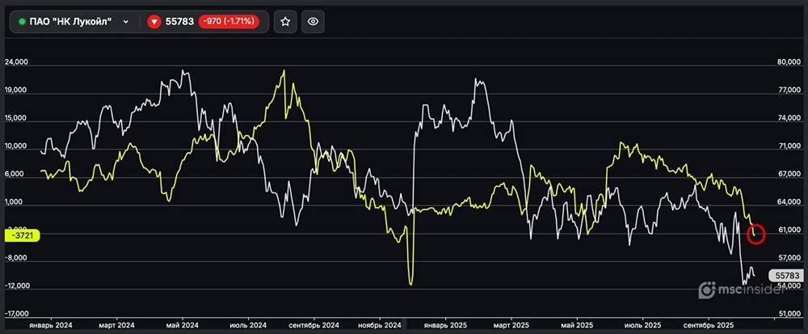The image size is (808, 334).
Task: Click the 55783 right axis price label
Action: point(786,276)
